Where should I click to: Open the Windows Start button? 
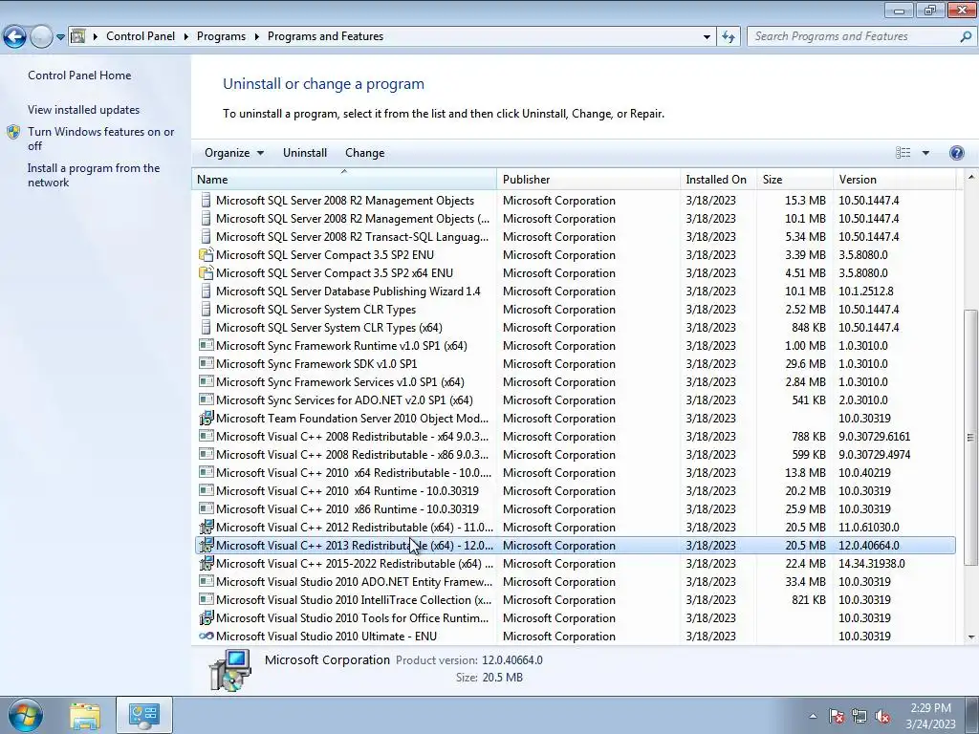click(x=25, y=715)
